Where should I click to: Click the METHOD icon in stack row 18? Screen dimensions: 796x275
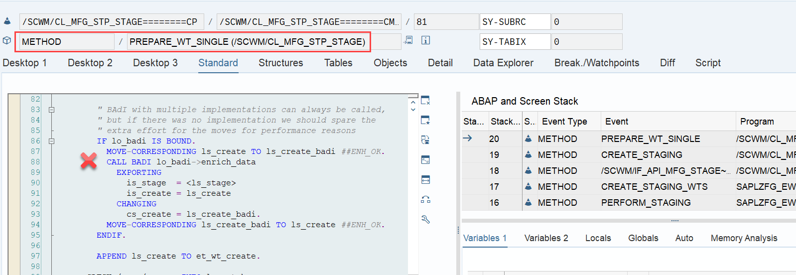click(x=528, y=170)
